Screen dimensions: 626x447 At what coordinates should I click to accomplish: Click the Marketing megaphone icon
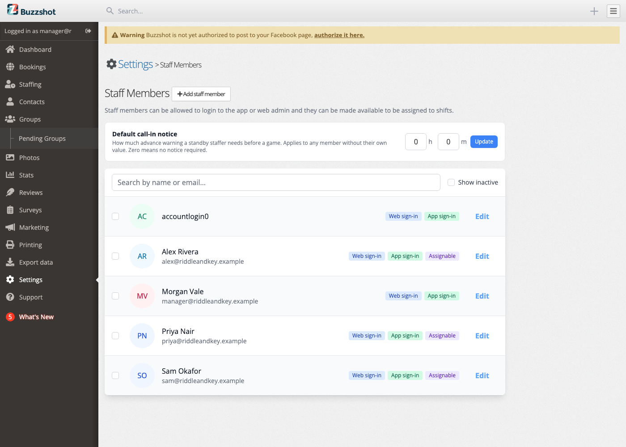point(10,227)
